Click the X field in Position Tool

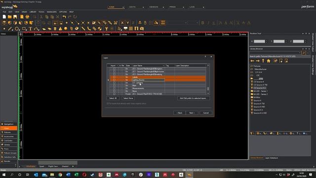point(259,42)
